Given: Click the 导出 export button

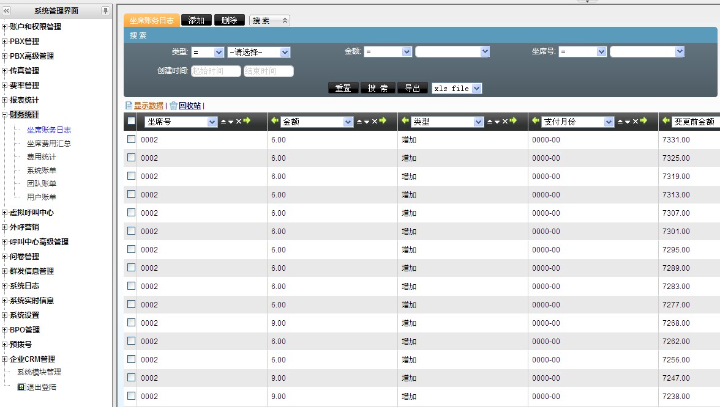Looking at the screenshot, I should click(412, 88).
